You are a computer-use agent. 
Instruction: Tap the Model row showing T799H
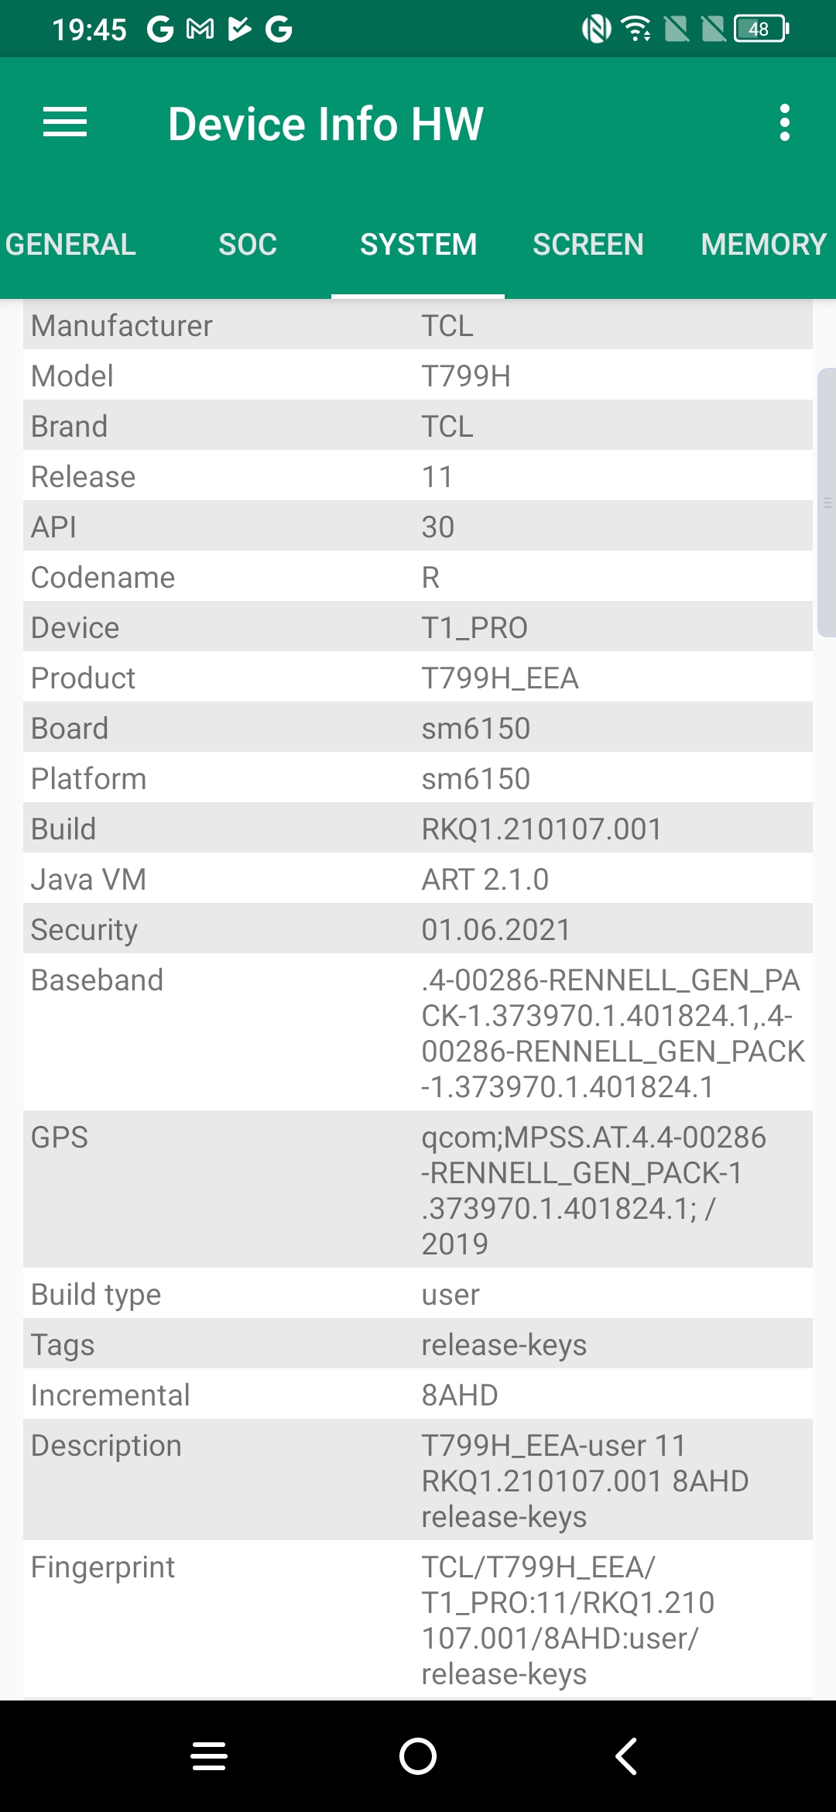pyautogui.click(x=418, y=376)
